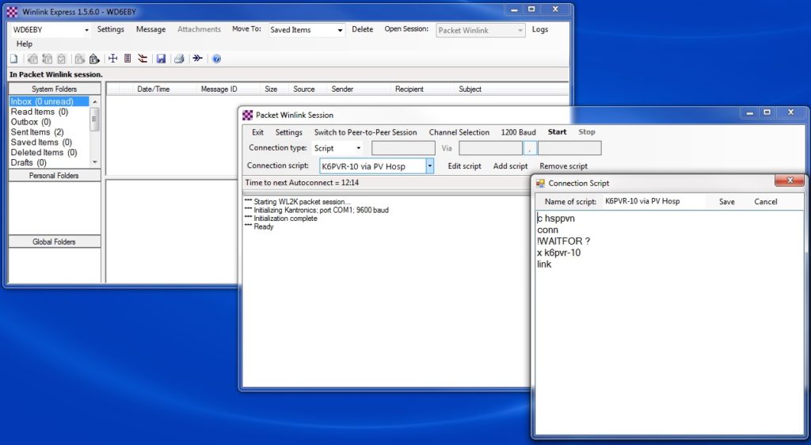Viewport: 811px width, 445px height.
Task: Click the New Message blank page icon
Action: 14,59
